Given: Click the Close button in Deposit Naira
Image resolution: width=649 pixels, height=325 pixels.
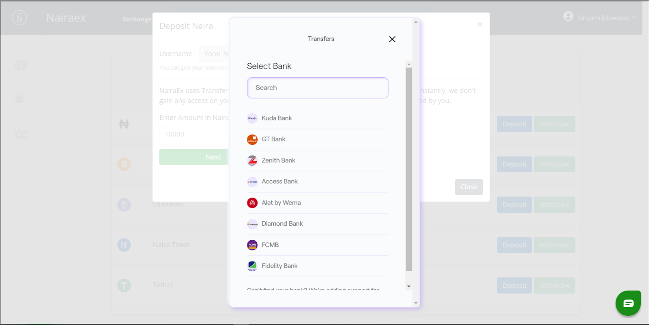Looking at the screenshot, I should [x=469, y=187].
